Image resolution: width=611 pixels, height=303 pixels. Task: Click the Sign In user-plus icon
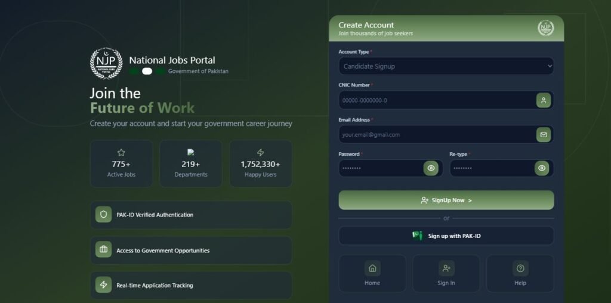[x=446, y=268]
